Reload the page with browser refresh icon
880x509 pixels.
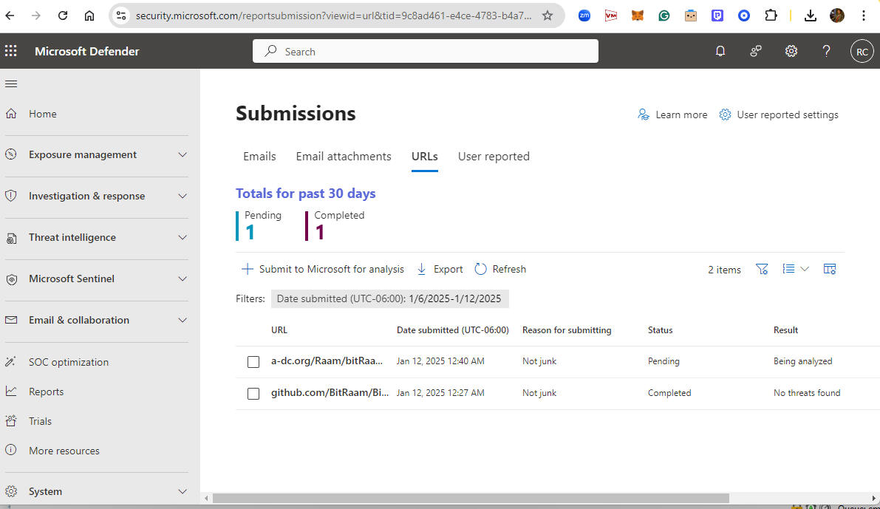pos(62,16)
